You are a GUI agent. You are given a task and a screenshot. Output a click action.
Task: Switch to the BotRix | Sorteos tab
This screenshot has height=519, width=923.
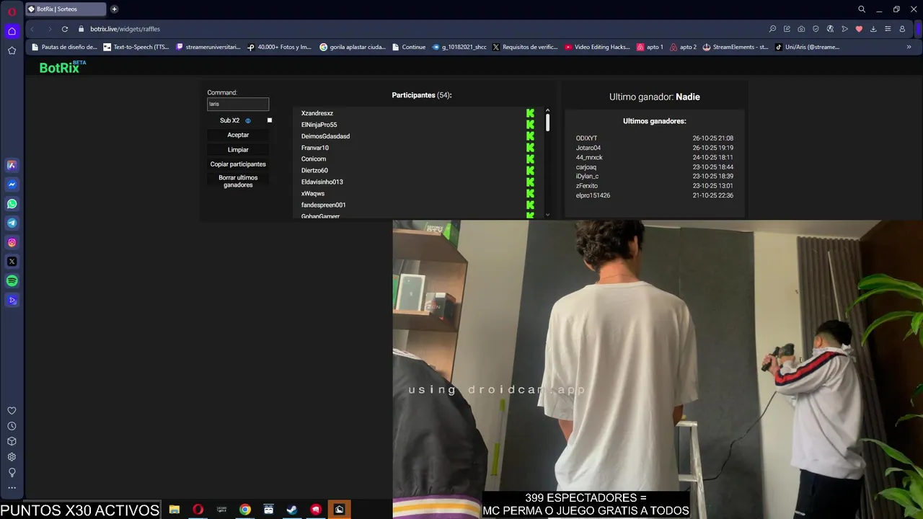[65, 9]
